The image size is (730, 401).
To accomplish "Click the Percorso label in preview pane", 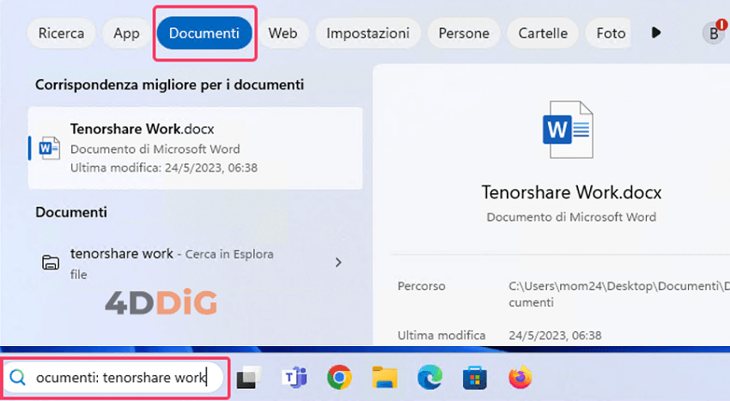I will click(x=422, y=286).
